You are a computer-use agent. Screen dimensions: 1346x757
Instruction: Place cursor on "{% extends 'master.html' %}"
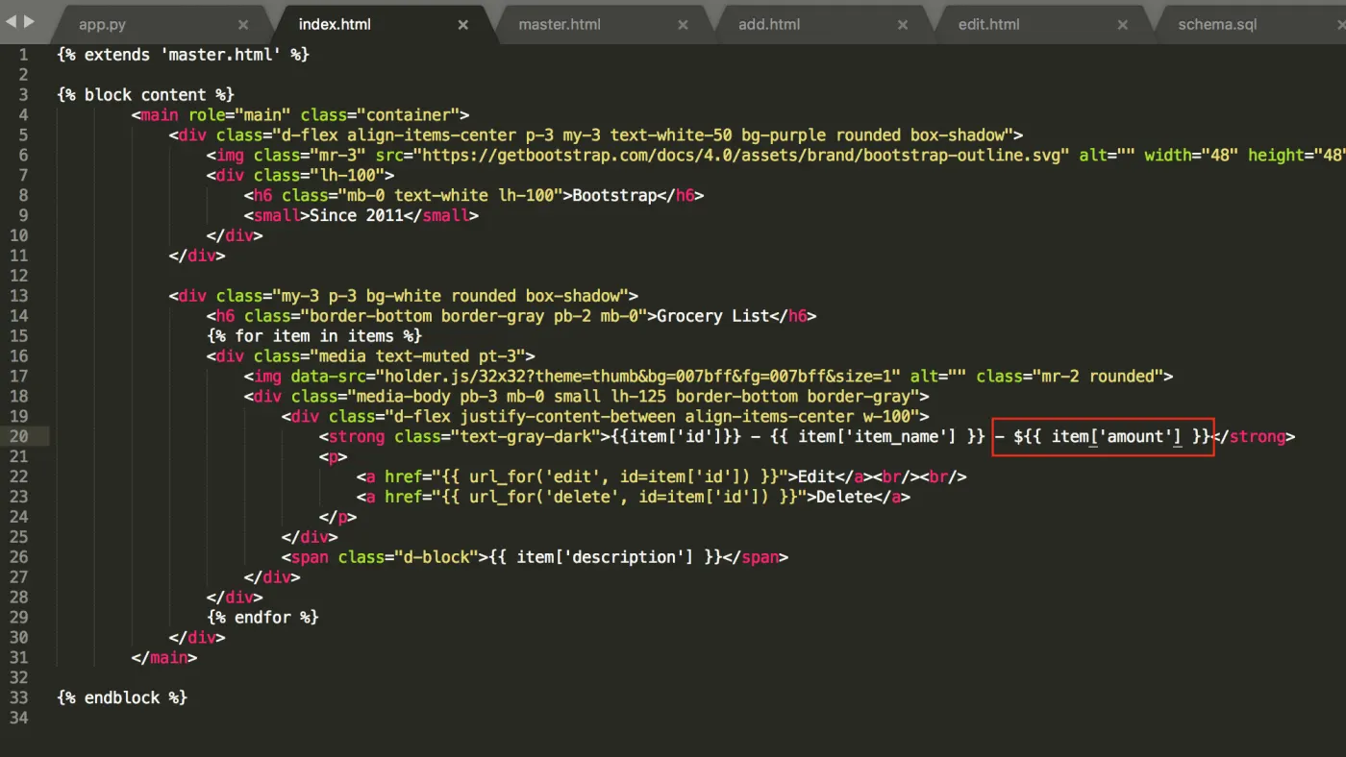click(184, 55)
